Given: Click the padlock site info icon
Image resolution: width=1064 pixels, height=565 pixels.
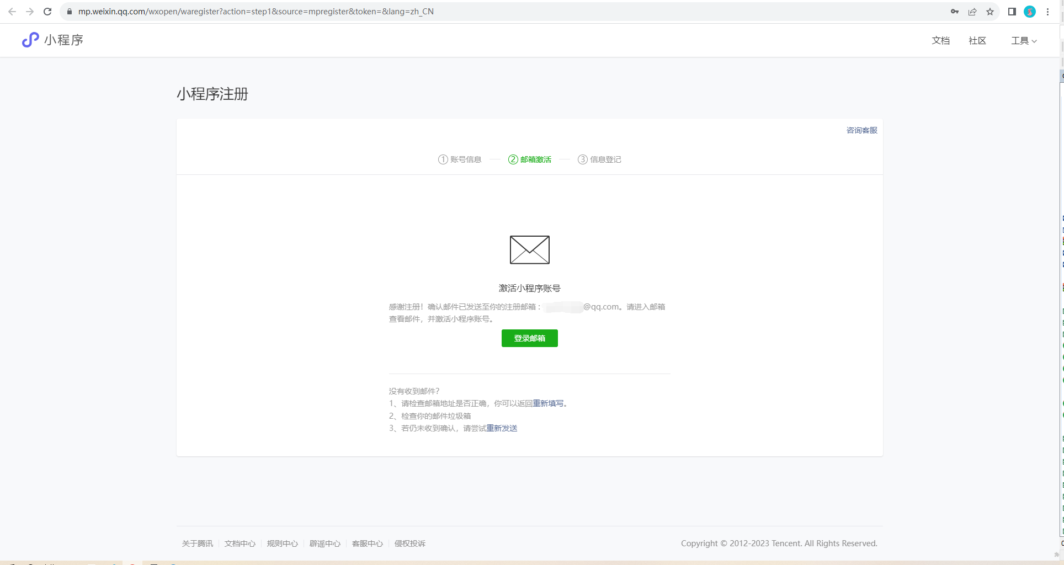Looking at the screenshot, I should [70, 12].
